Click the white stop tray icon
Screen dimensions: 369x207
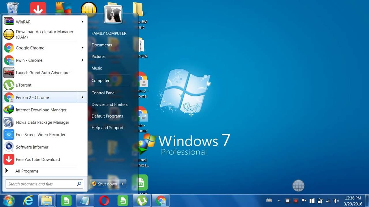tap(287, 201)
